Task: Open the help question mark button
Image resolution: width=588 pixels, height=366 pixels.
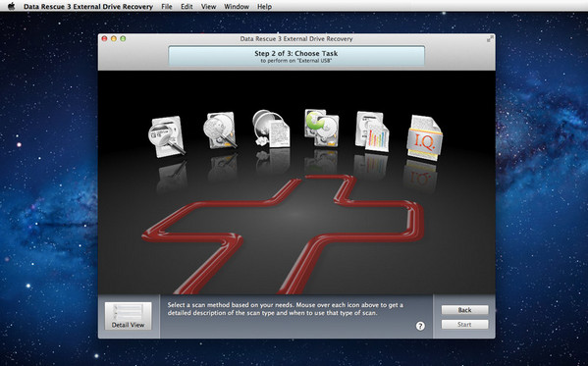Action: [420, 326]
